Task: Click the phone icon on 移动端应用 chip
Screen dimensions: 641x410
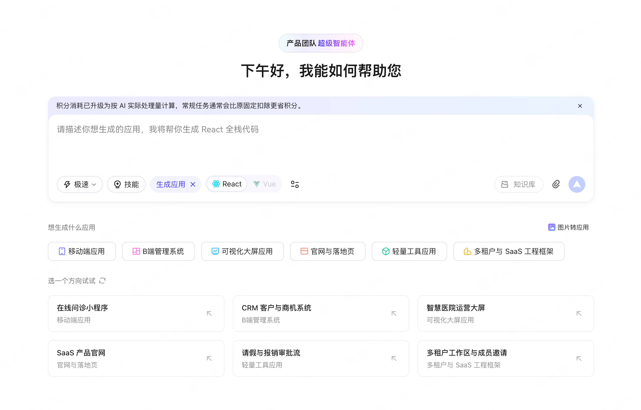Action: click(62, 251)
